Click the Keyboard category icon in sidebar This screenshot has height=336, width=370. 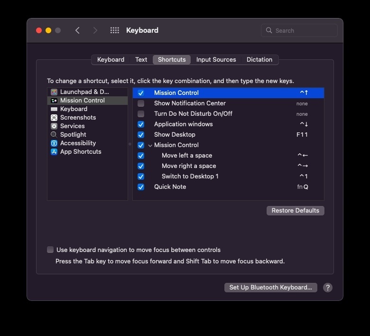(54, 109)
